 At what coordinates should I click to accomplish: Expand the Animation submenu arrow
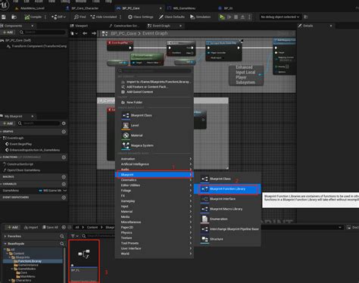pos(191,159)
